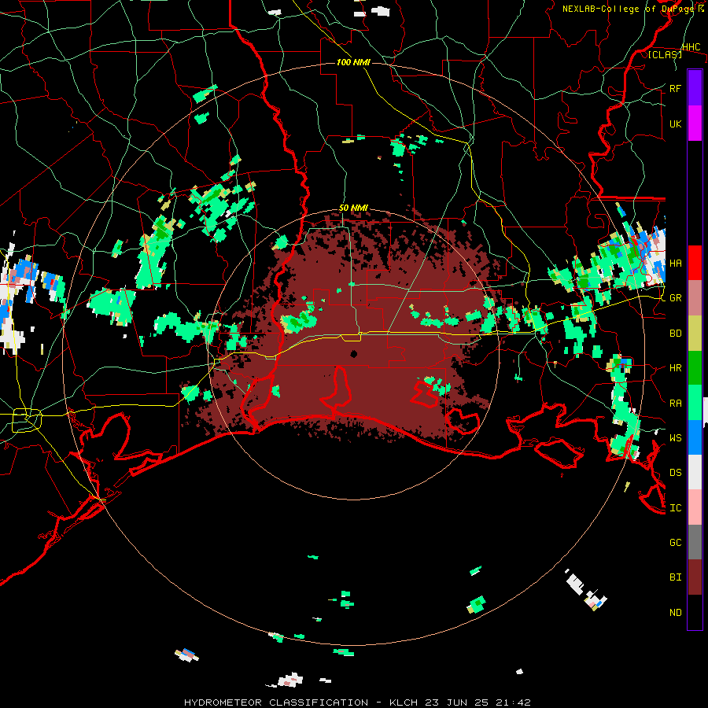
Task: Click the DS legend label
Action: point(675,472)
